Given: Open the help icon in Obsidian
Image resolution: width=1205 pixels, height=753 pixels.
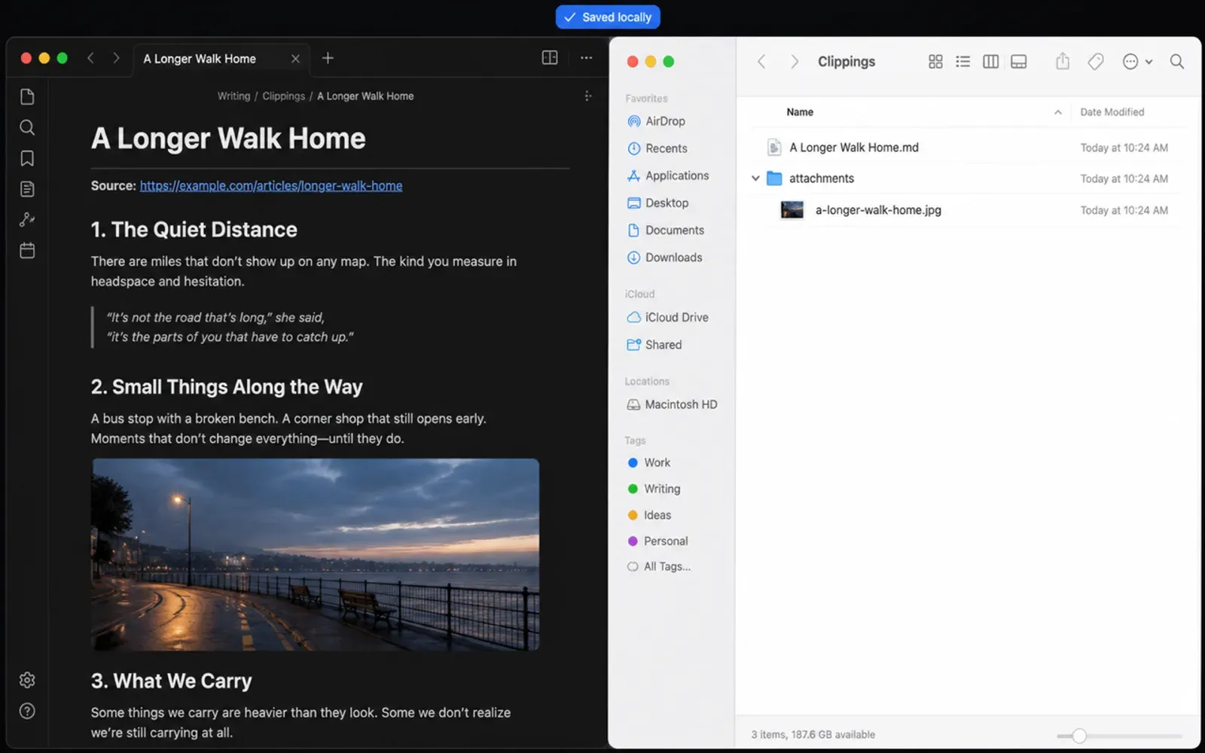Looking at the screenshot, I should click(x=27, y=711).
